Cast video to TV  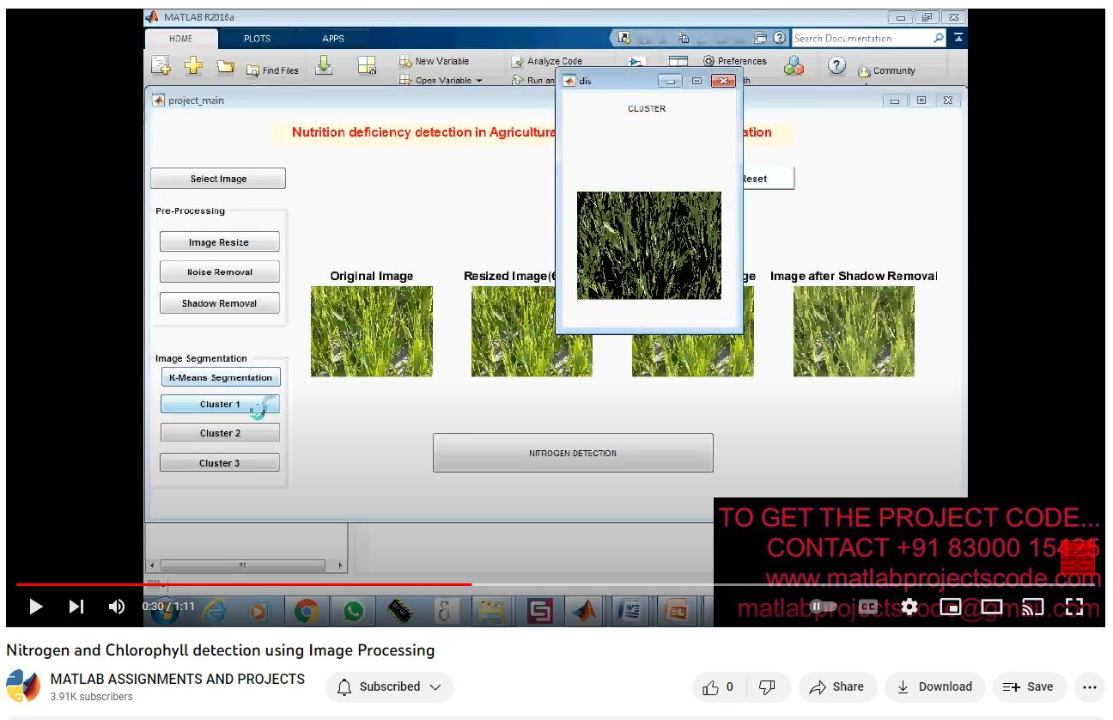(1033, 607)
